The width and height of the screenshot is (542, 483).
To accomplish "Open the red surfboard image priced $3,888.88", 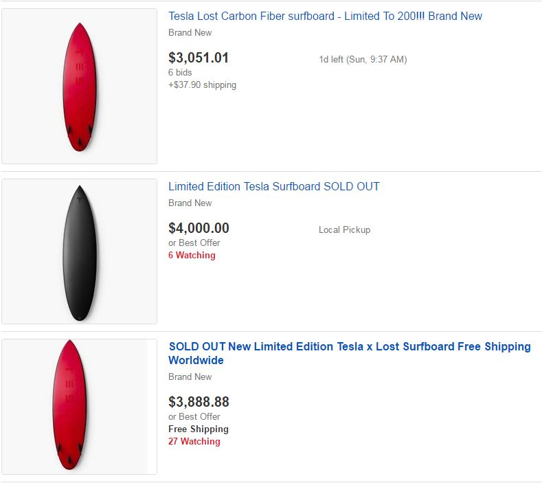I will tap(79, 407).
